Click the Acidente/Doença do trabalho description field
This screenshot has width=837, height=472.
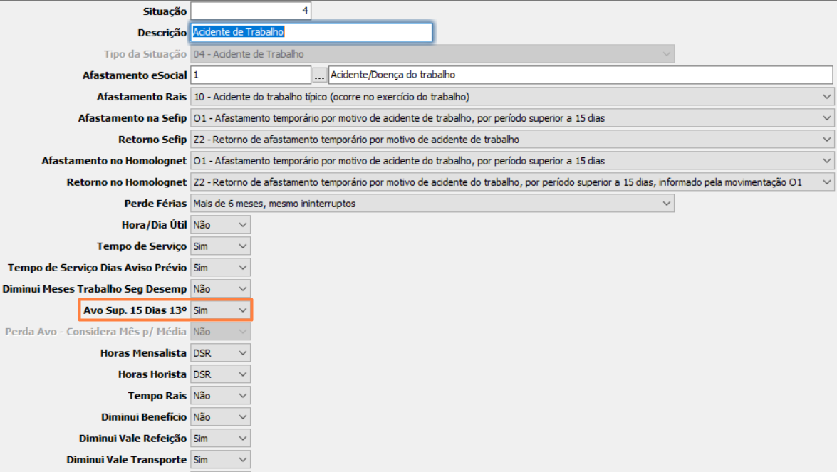pos(580,75)
